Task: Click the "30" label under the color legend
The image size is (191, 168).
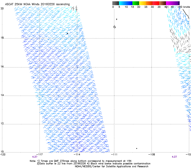Action: 152,7
